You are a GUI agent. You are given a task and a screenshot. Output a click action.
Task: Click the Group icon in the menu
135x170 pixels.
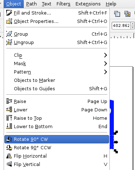[9, 34]
